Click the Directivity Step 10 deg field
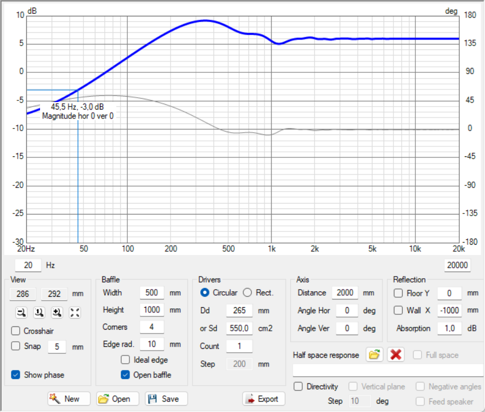The image size is (485, 412). click(x=360, y=401)
